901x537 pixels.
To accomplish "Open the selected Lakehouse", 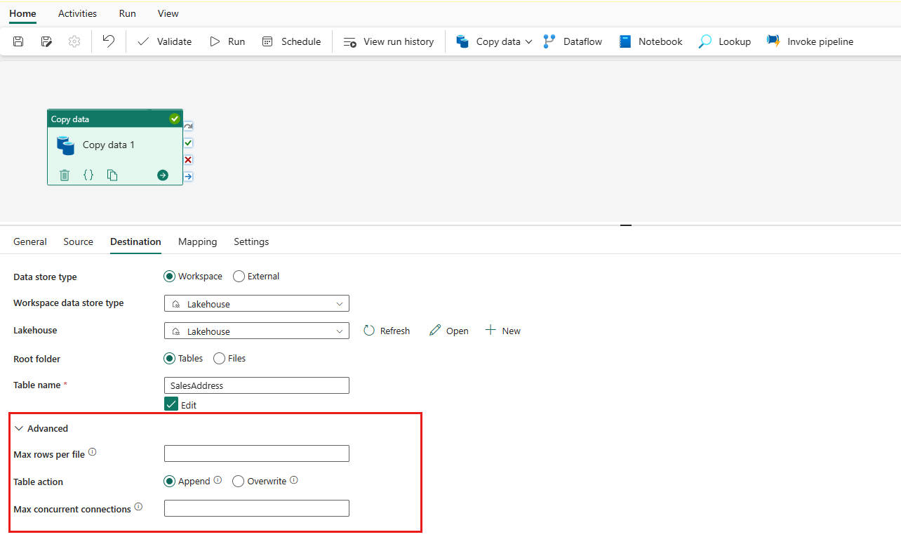I will click(449, 331).
